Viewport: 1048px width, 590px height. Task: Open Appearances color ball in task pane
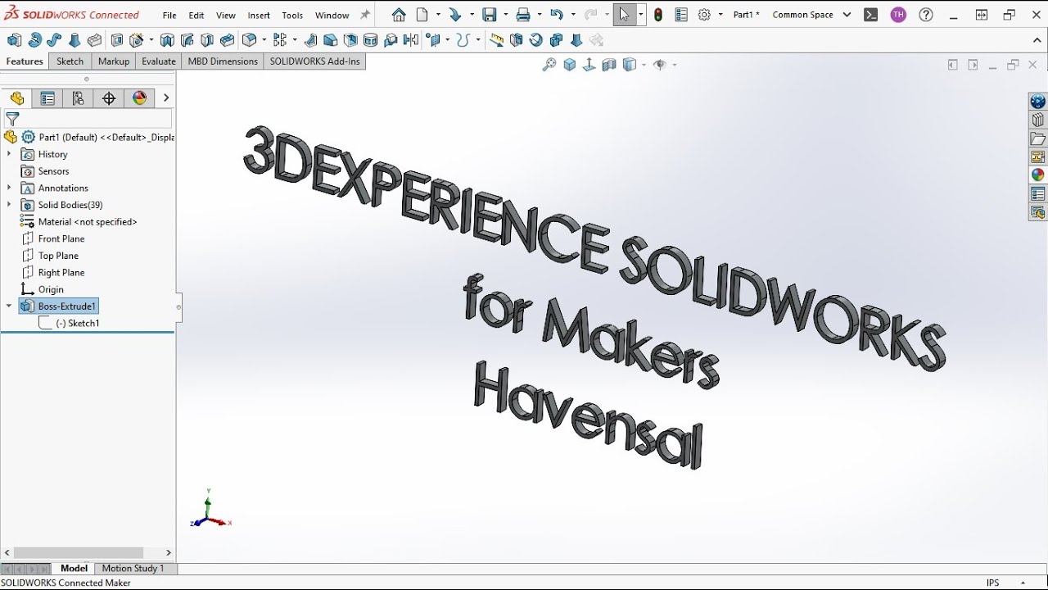pyautogui.click(x=1038, y=175)
